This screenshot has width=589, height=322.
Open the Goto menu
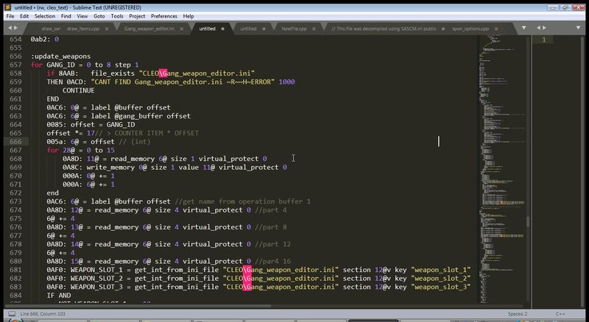click(99, 16)
